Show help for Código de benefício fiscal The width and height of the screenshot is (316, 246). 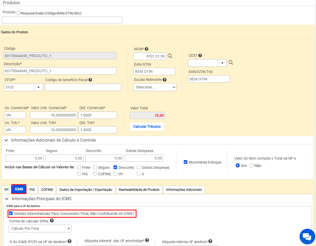[x=90, y=80]
